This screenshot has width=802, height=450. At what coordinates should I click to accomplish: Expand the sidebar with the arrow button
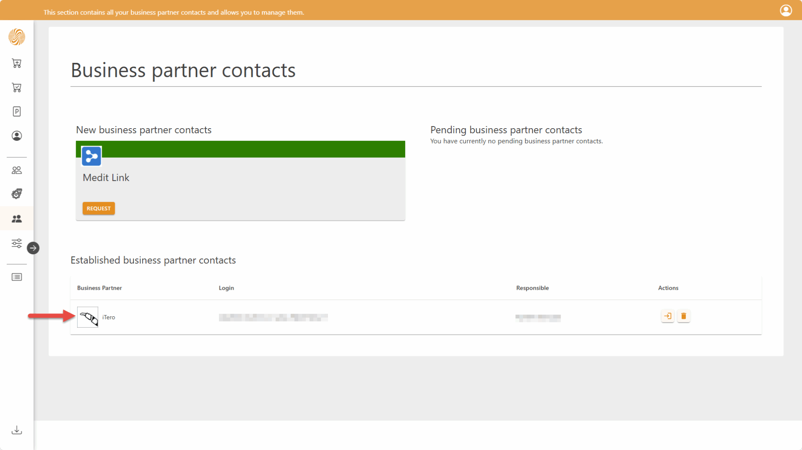[x=33, y=248]
